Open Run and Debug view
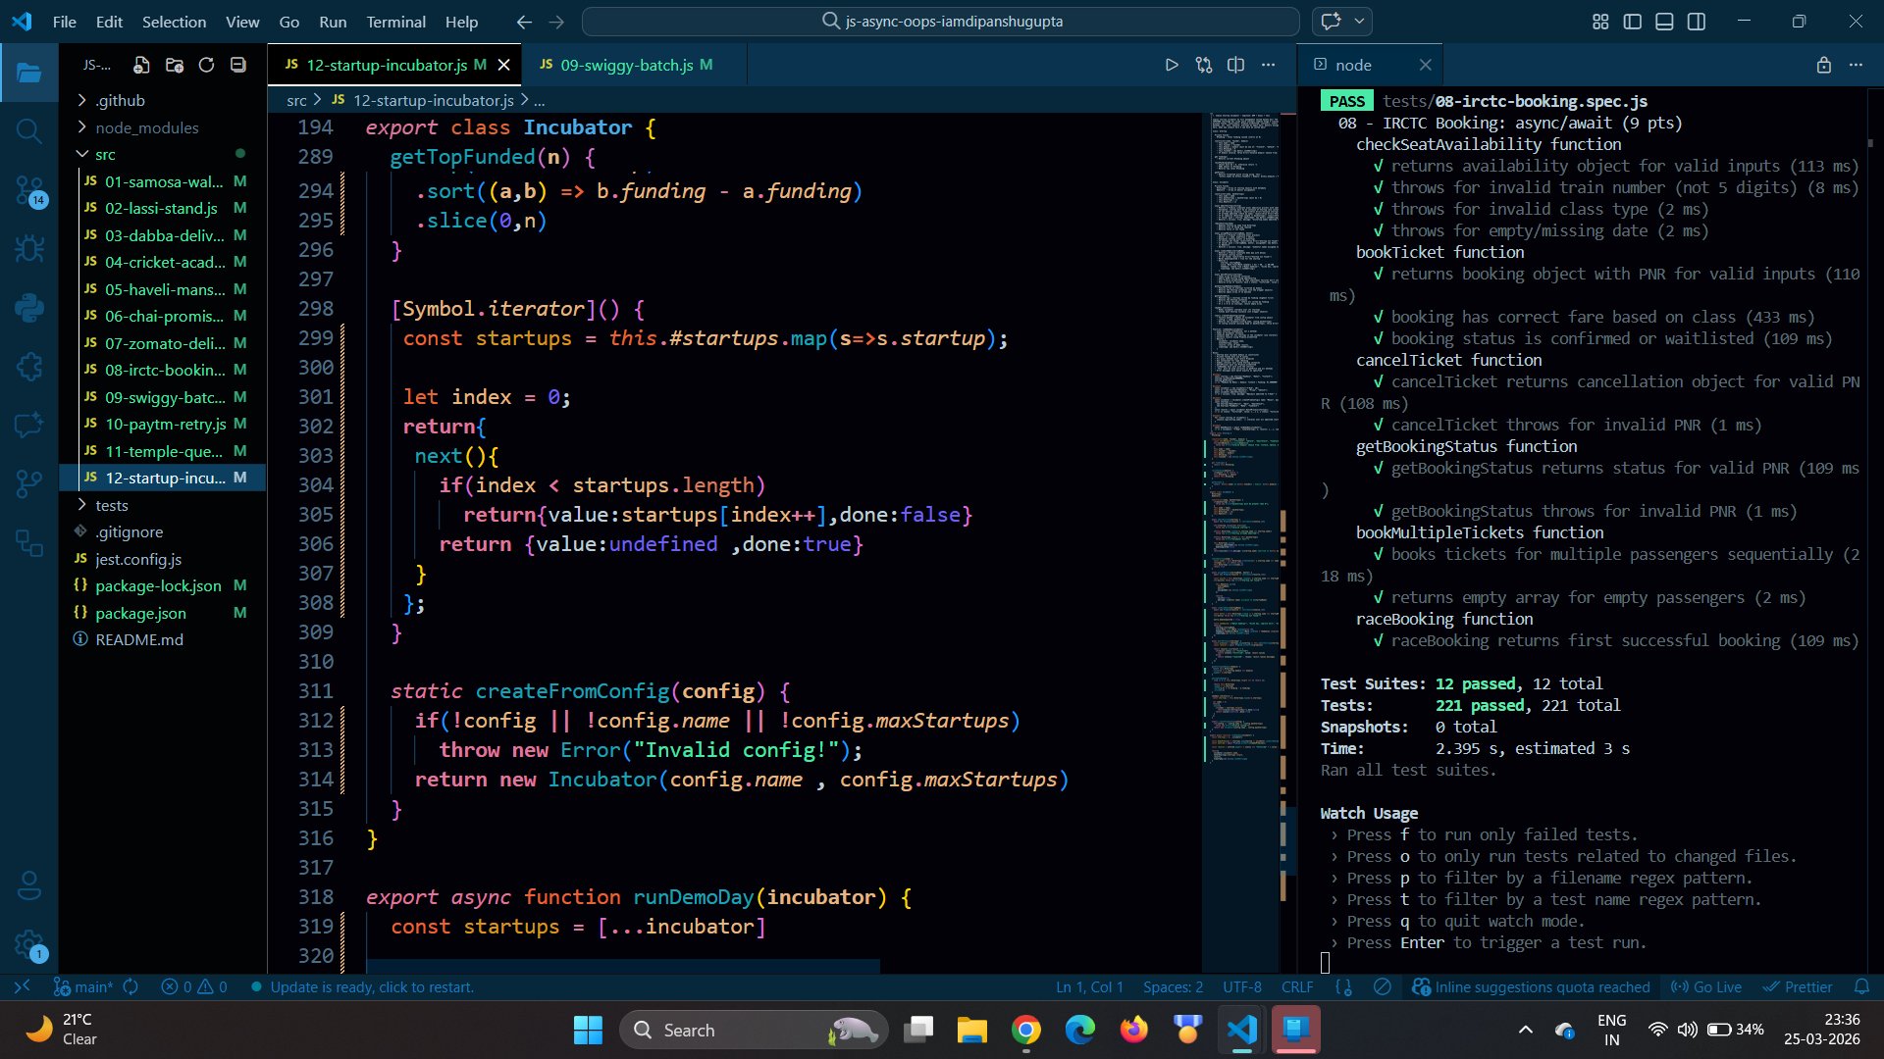 coord(29,248)
